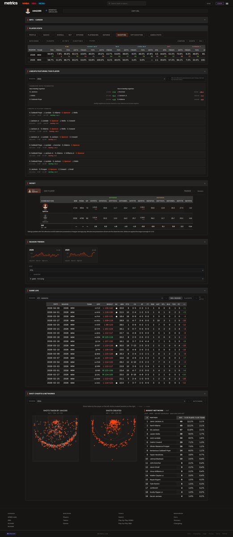Collapse the Shot Charts & Networks section
The image size is (233, 537).
pos(205,394)
